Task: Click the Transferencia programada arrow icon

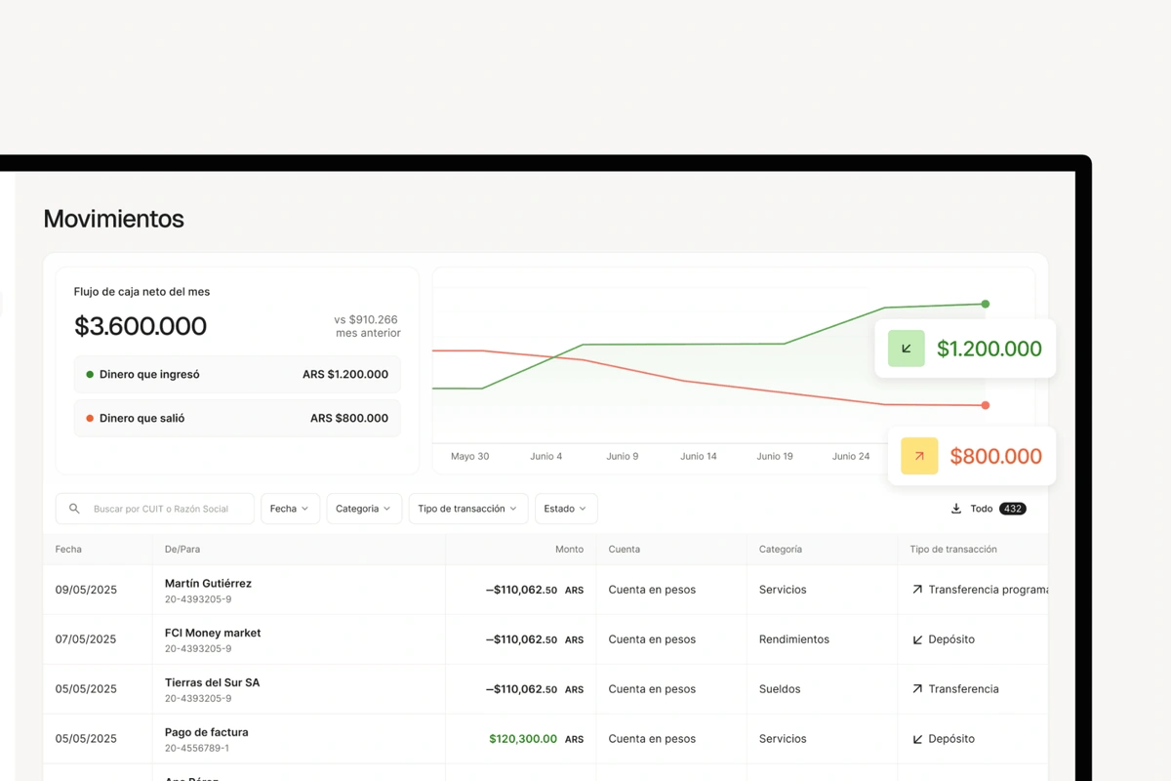Action: 917,590
